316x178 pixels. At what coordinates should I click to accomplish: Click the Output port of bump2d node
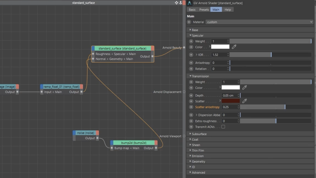(156, 148)
